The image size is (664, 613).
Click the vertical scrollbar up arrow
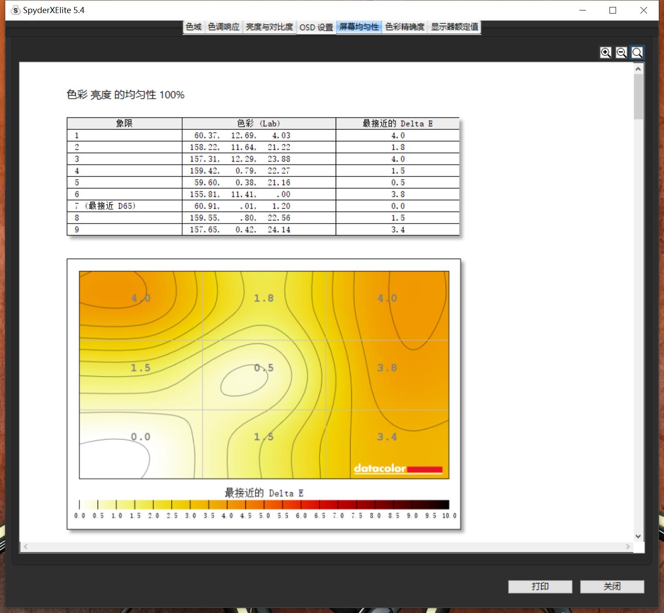[x=638, y=69]
